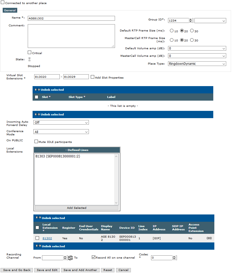Expand the Incoming Auto Forward Delay dropdown

point(61,122)
